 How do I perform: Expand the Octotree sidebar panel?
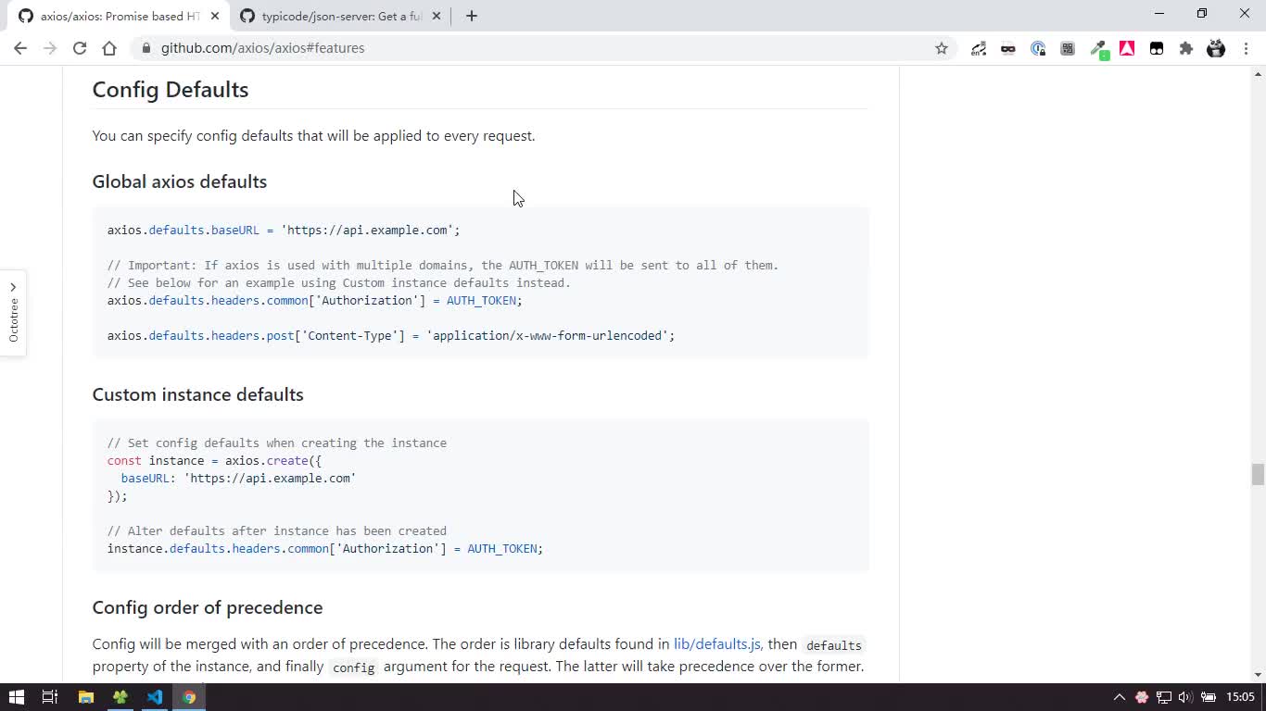[13, 314]
